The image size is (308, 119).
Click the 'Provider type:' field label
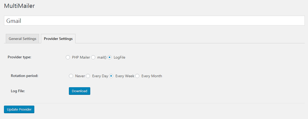click(x=19, y=57)
